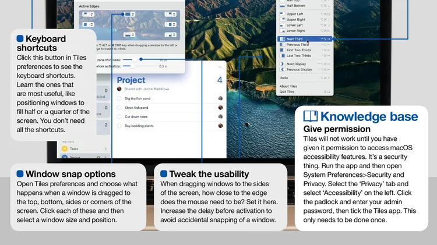Click the "Stock fish pond" reminder text

click(x=136, y=108)
